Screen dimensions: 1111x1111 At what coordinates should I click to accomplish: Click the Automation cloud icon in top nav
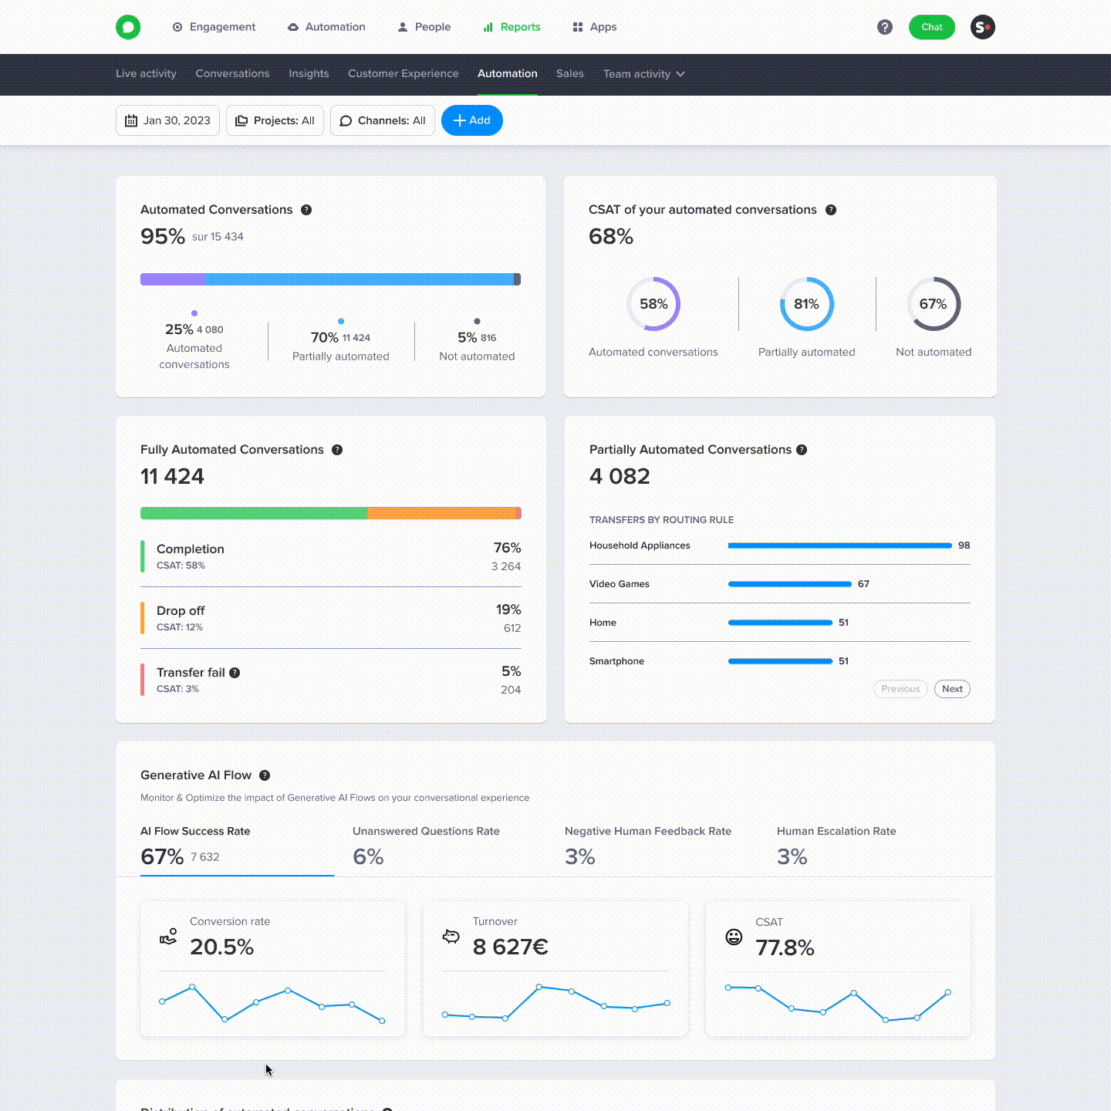tap(293, 27)
